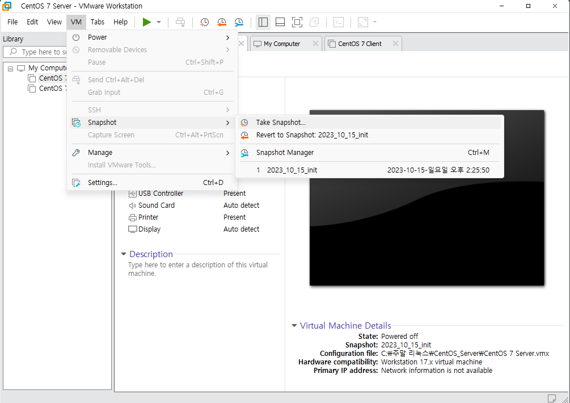Screen dimensions: 570x403
Task: Open Snapshot Manager from toolbar icon
Action: [x=239, y=22]
